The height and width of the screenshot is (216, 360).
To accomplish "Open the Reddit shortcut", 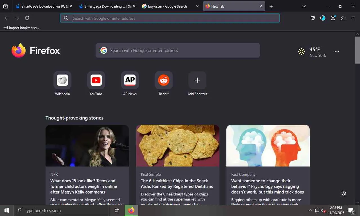I will click(x=164, y=80).
